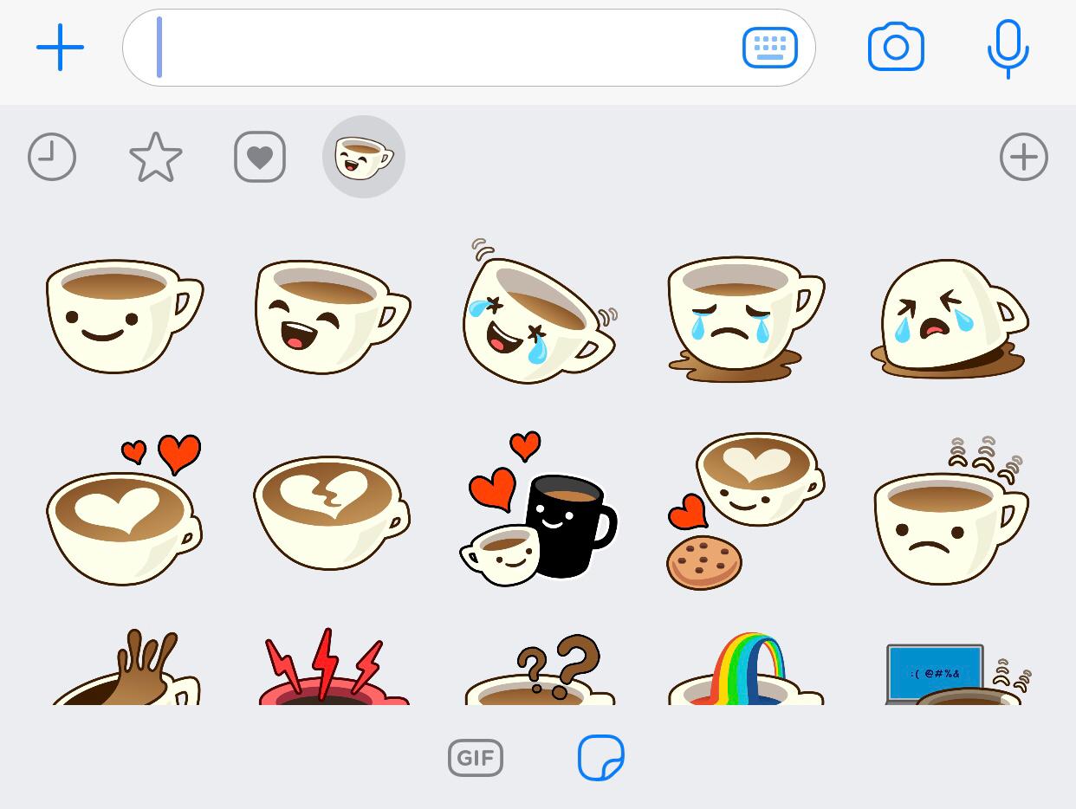This screenshot has width=1076, height=809.
Task: Open favorite stickers star tab
Action: coord(156,158)
